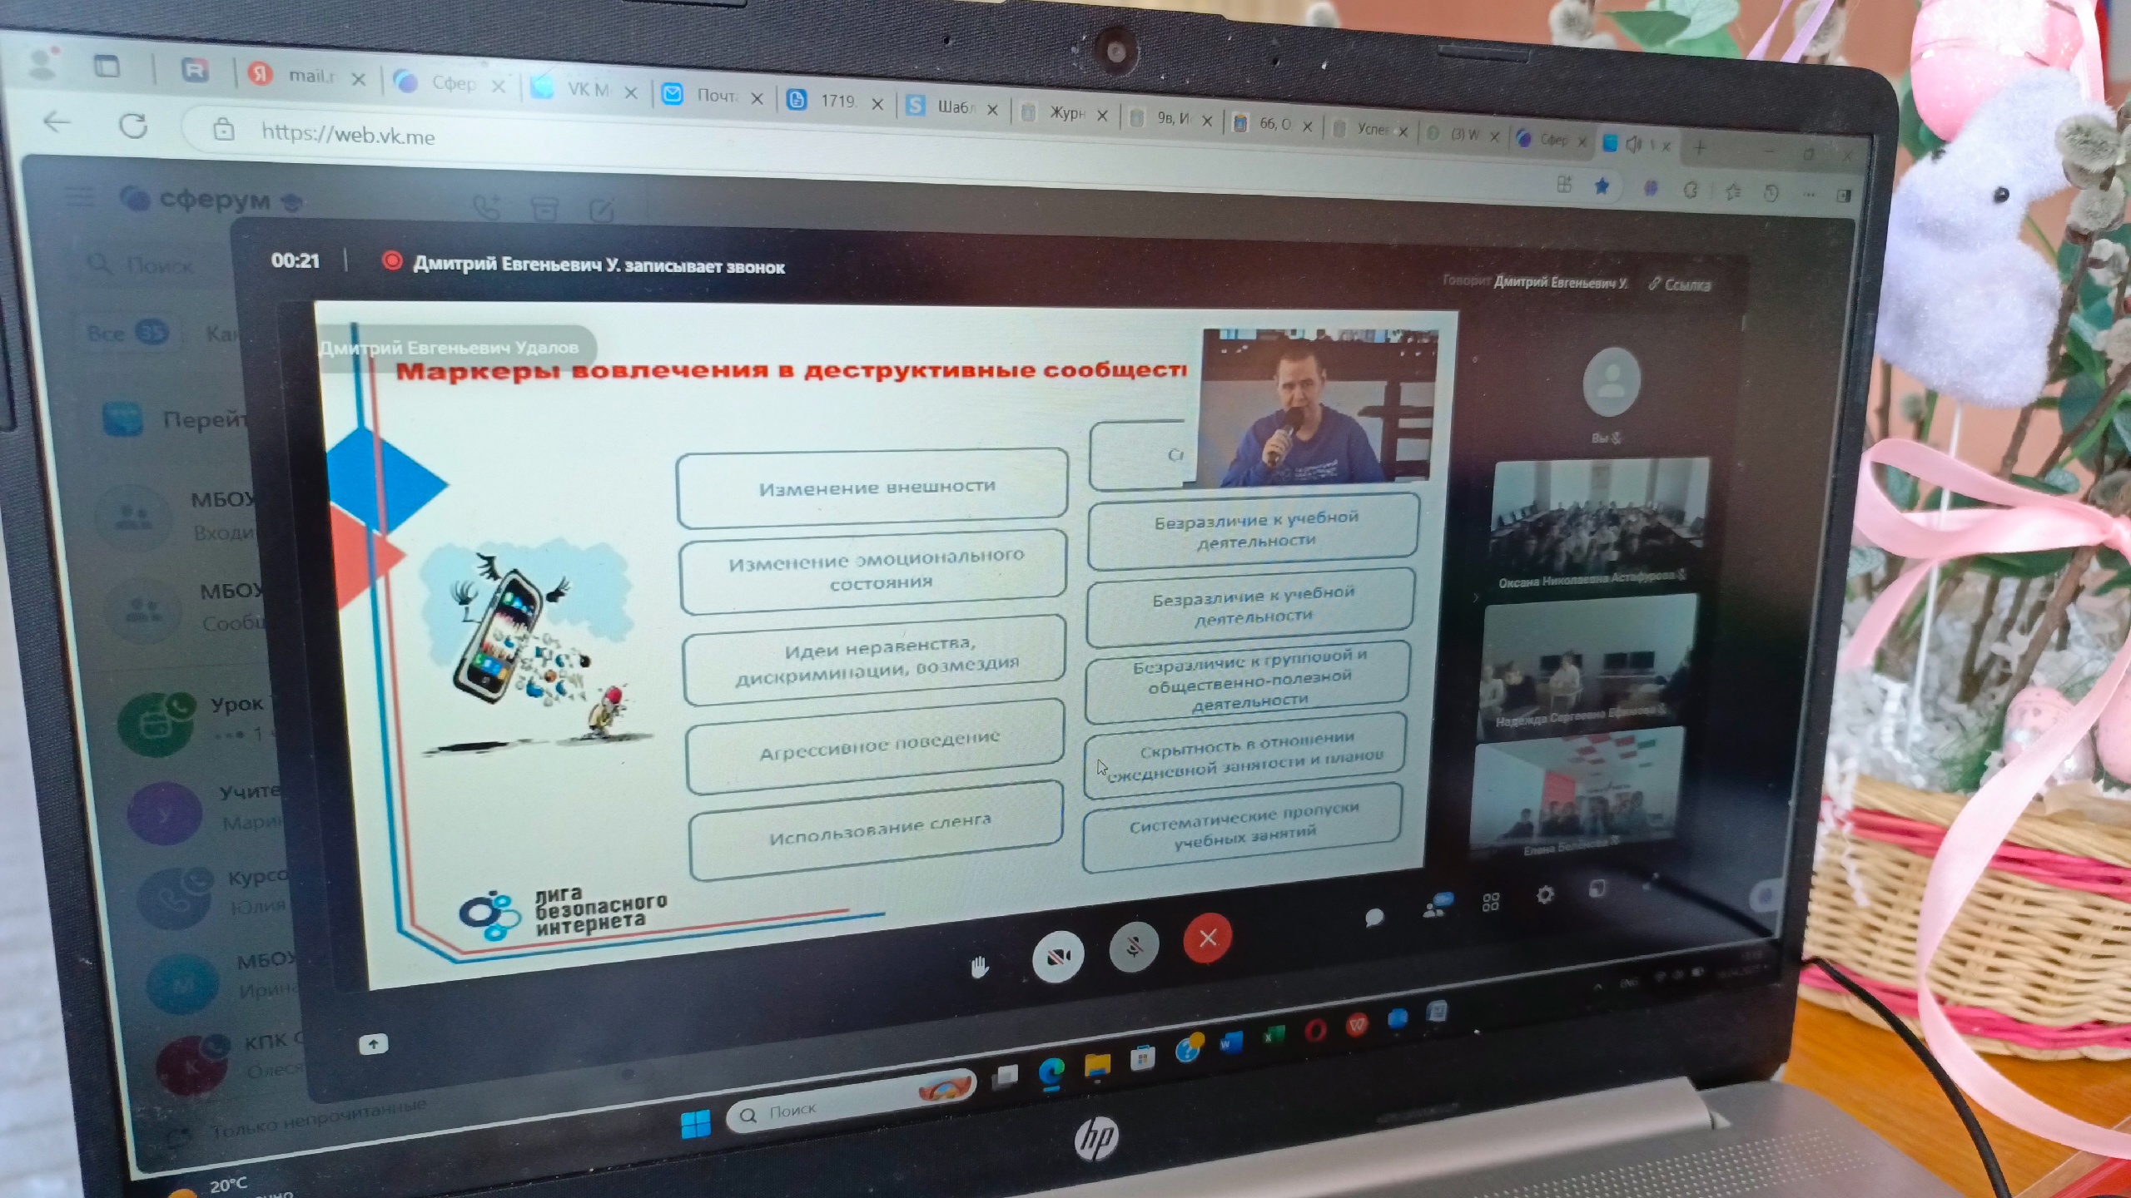
Task: Switch to the Шабл browser tab
Action: (x=951, y=107)
